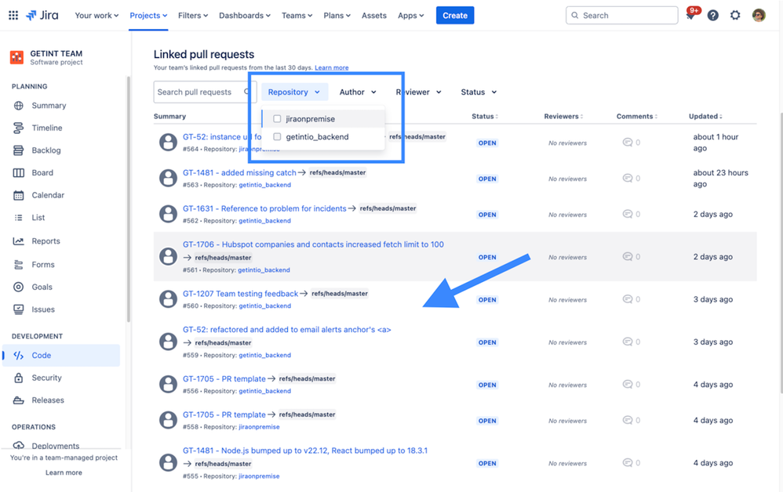Open the Author filter dropdown
Image resolution: width=783 pixels, height=492 pixels.
358,92
